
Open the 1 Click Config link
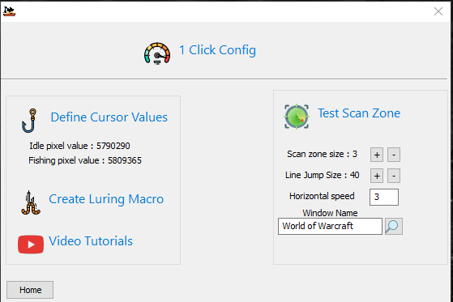(x=217, y=50)
